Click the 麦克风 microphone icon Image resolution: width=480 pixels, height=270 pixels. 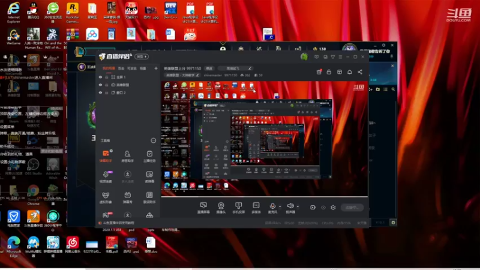tap(272, 206)
